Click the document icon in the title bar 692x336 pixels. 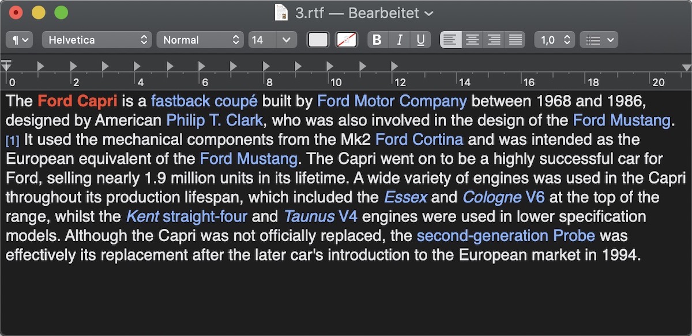click(281, 13)
